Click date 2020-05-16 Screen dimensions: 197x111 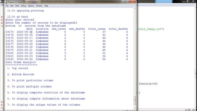click(x=25, y=35)
